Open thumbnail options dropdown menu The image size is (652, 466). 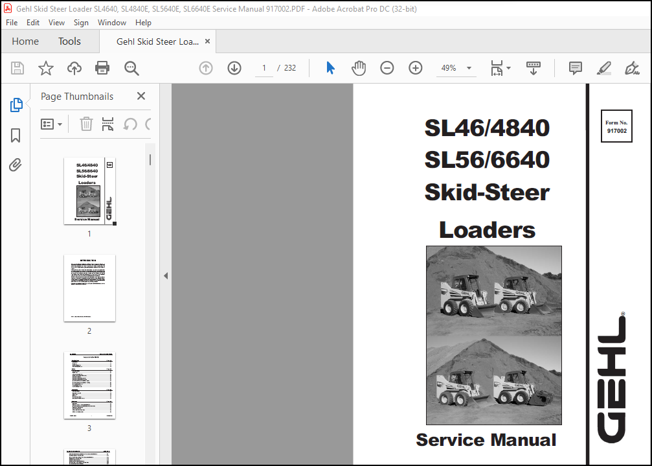[52, 124]
